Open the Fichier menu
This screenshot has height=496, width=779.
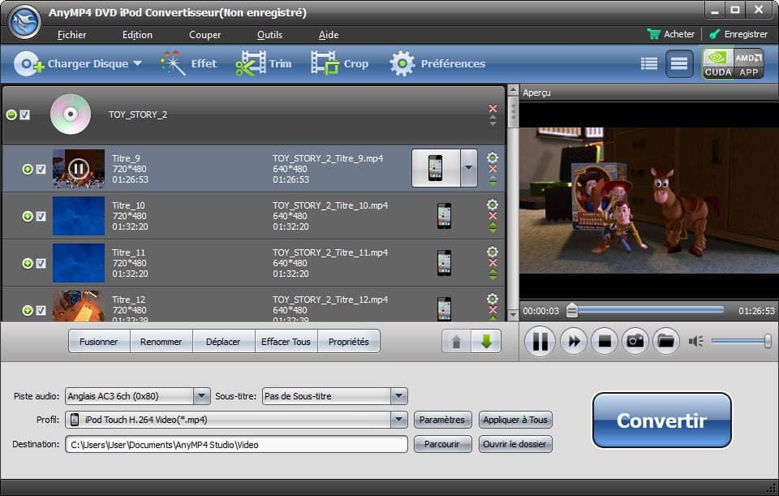pyautogui.click(x=71, y=35)
